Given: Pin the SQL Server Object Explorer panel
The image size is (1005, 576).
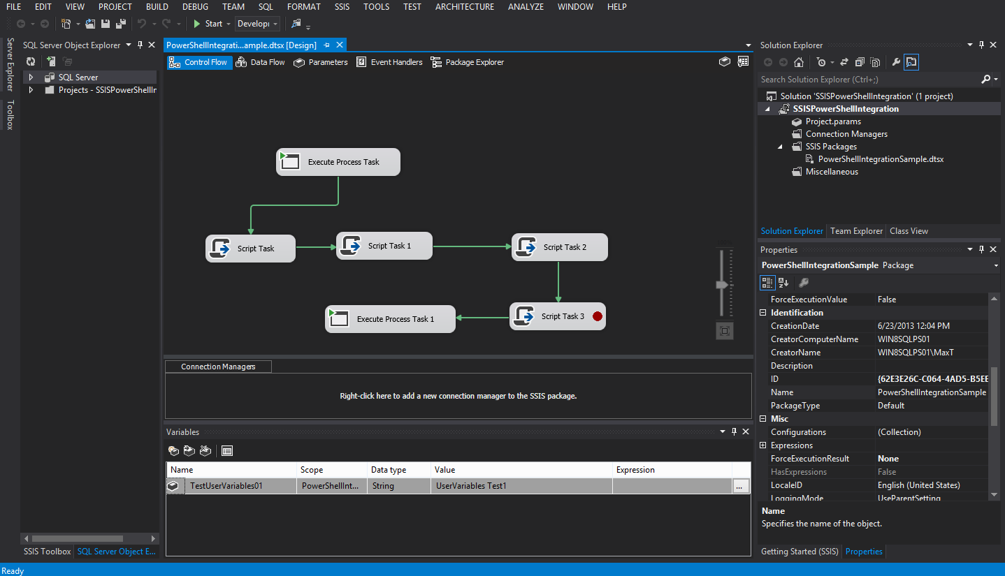Looking at the screenshot, I should coord(140,45).
